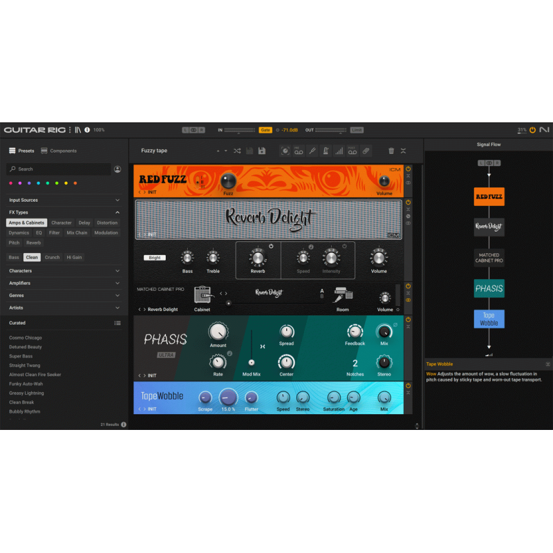The height and width of the screenshot is (553, 553).
Task: Go to previous preset arrow
Action: click(218, 151)
